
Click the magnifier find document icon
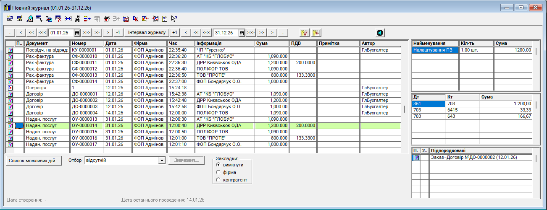29,18
